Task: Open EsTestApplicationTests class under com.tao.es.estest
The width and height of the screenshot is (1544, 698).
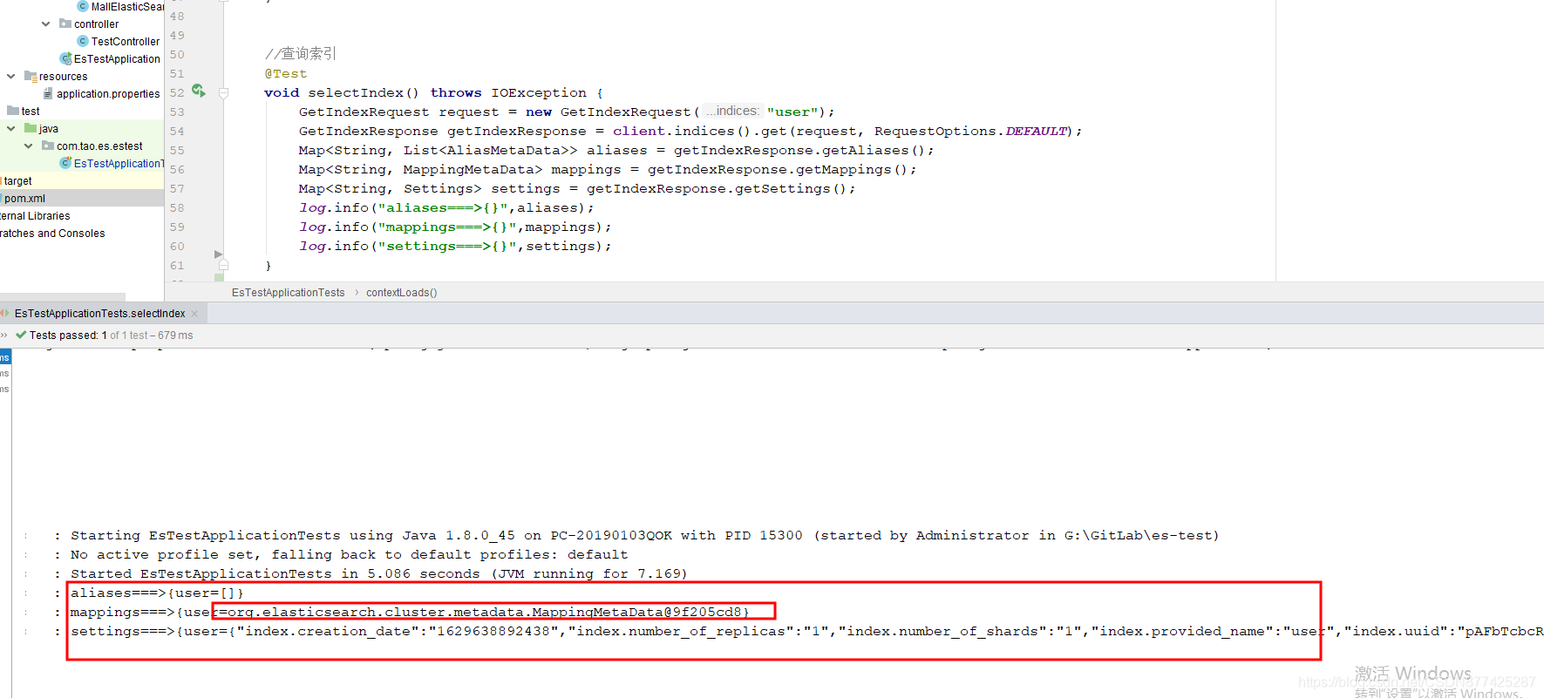Action: click(119, 164)
